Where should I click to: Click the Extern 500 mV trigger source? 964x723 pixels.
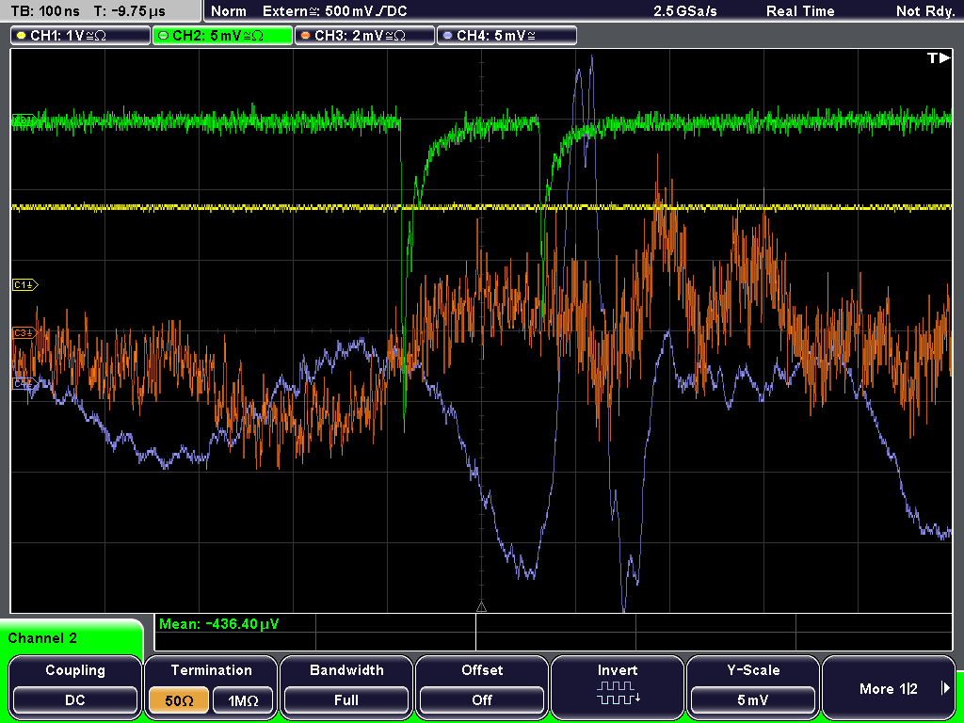tap(334, 11)
